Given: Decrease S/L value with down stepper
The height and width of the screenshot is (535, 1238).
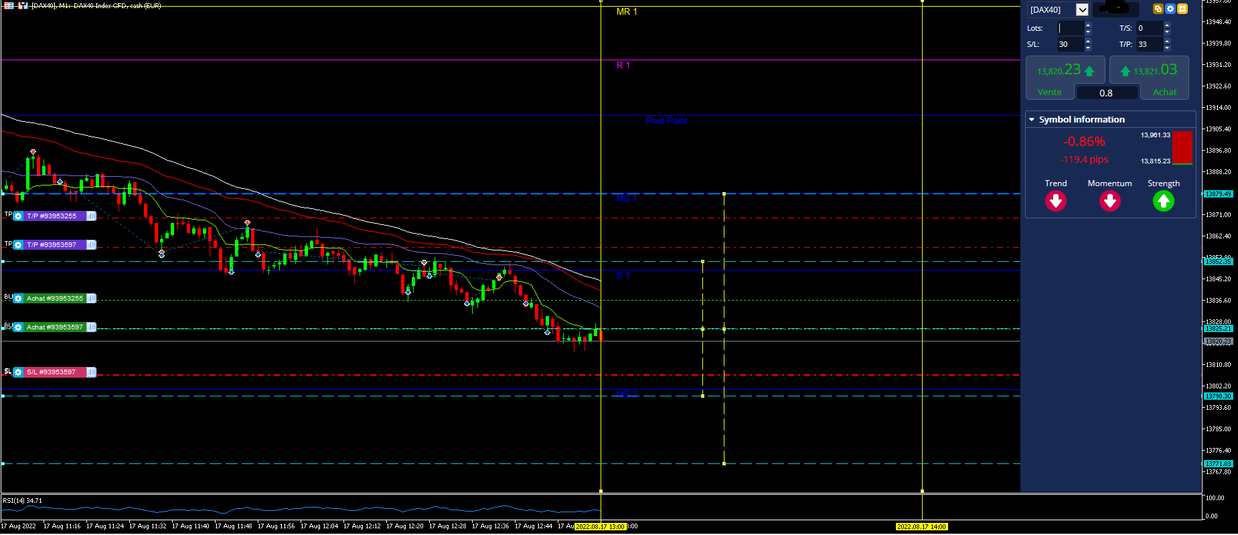Looking at the screenshot, I should [x=1088, y=48].
